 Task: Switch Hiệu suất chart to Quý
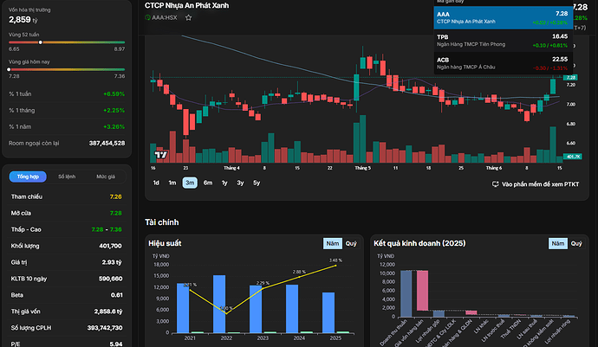[x=351, y=243]
